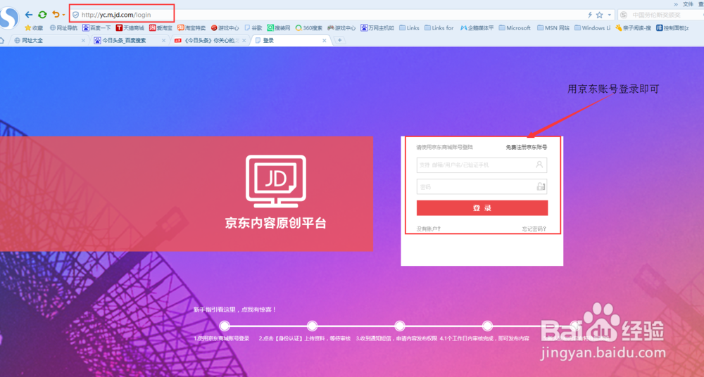Open 游戏中心 bookmark with red icon
Screen dimensions: 704x377
point(225,28)
